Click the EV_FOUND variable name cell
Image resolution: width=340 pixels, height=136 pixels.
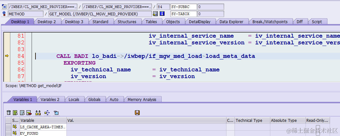(x=43, y=133)
